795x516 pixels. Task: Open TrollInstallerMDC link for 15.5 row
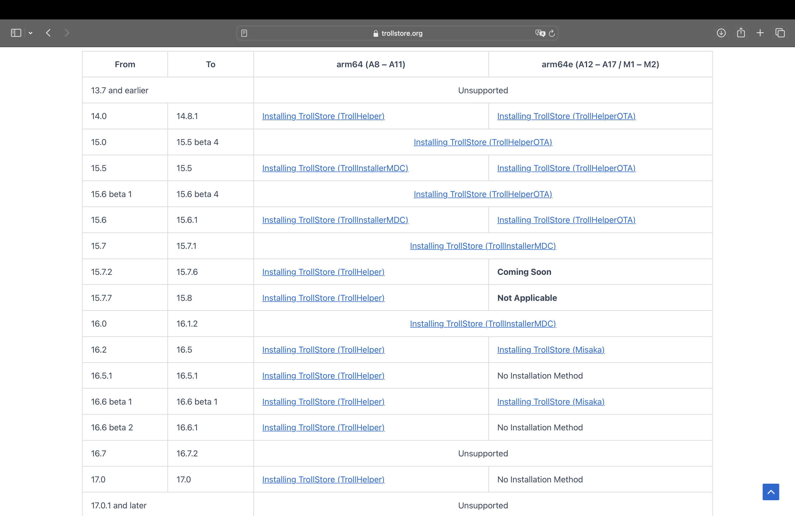point(335,168)
